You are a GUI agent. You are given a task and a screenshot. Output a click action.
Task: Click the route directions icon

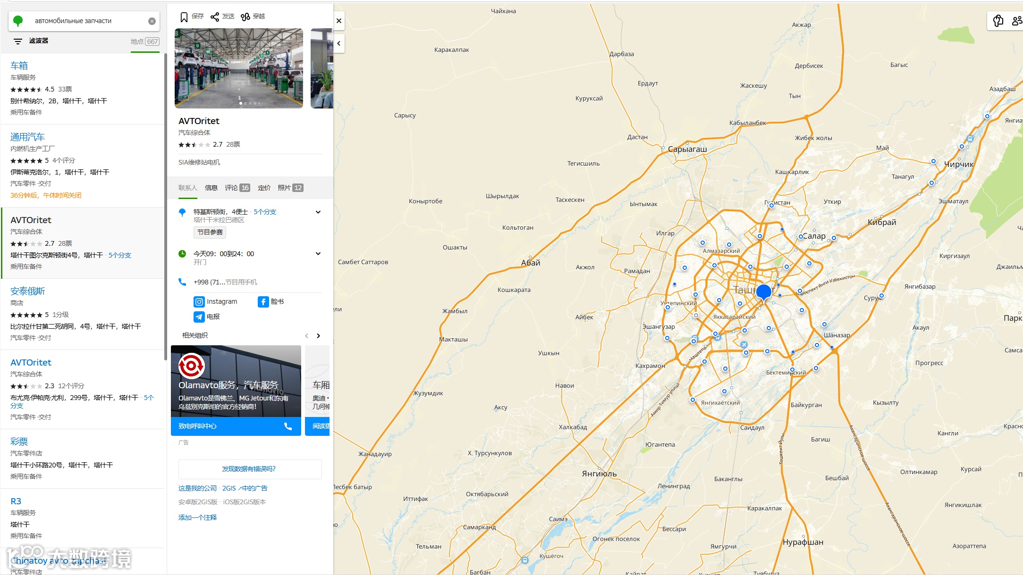[245, 17]
